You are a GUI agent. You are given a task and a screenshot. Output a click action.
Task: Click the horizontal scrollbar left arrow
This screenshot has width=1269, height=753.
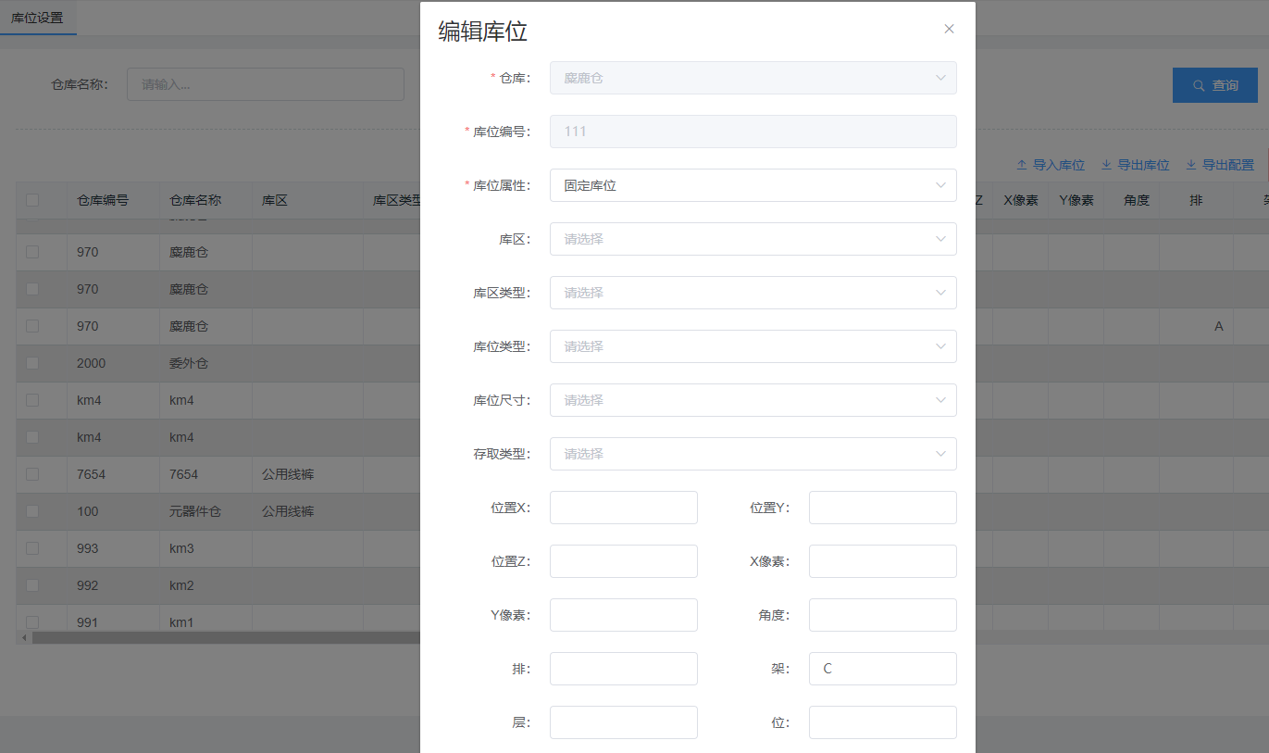coord(24,637)
